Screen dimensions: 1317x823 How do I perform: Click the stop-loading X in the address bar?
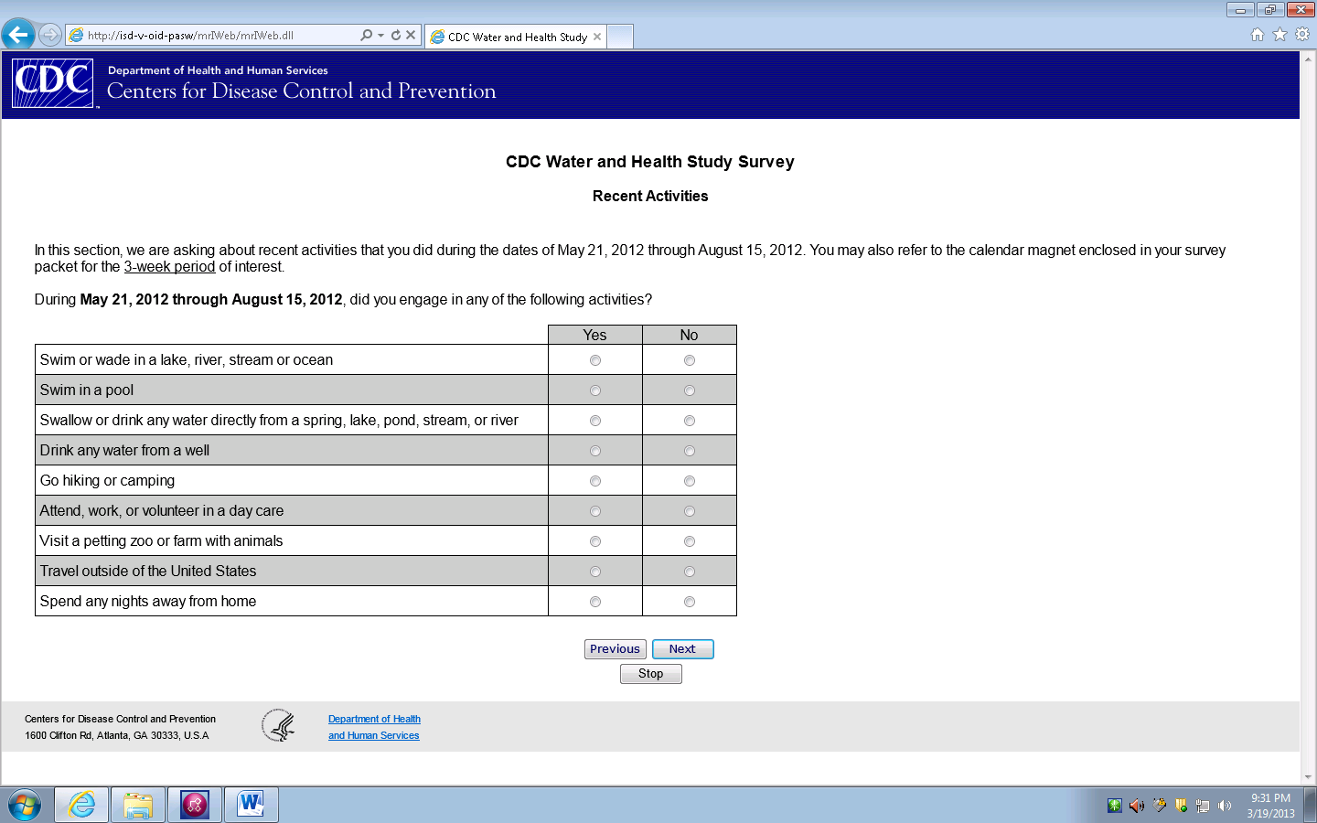click(411, 35)
